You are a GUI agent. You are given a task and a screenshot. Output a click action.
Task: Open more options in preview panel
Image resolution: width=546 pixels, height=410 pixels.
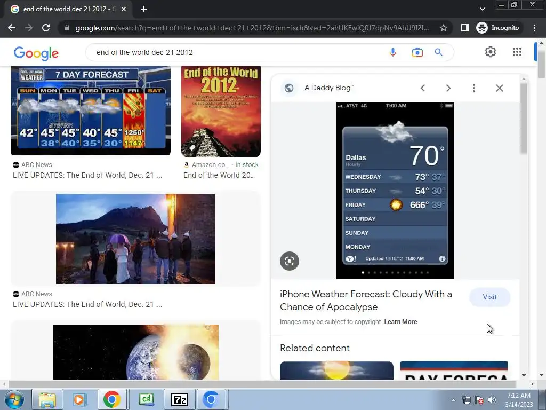(473, 88)
